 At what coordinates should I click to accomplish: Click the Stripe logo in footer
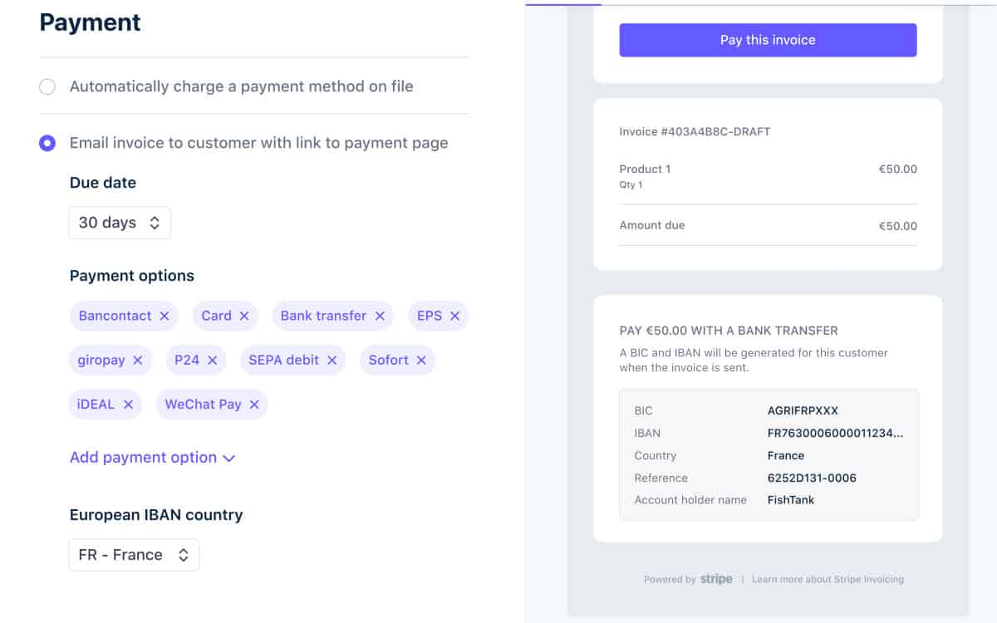tap(716, 579)
